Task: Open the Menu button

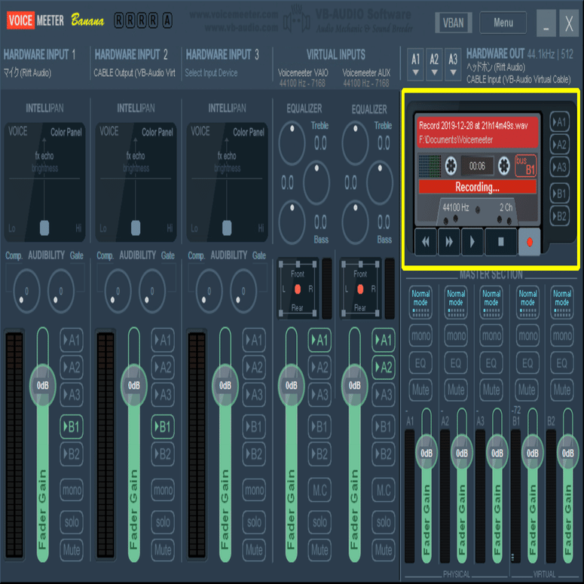Action: pyautogui.click(x=503, y=23)
